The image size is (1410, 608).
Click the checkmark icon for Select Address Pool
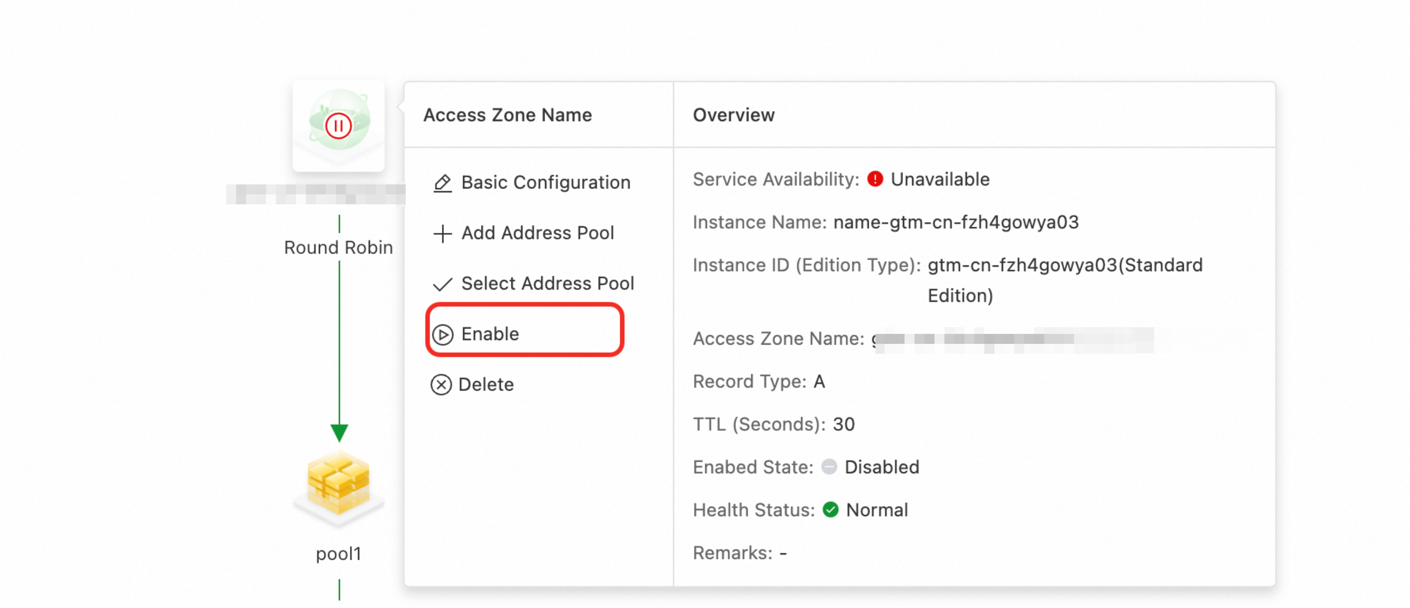pos(442,284)
